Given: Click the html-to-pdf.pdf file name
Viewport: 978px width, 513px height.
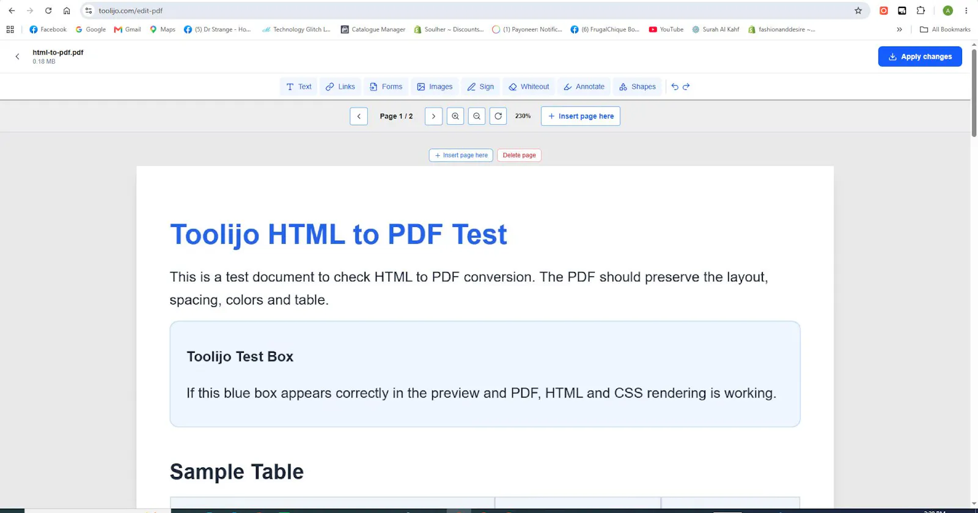Looking at the screenshot, I should [x=58, y=53].
